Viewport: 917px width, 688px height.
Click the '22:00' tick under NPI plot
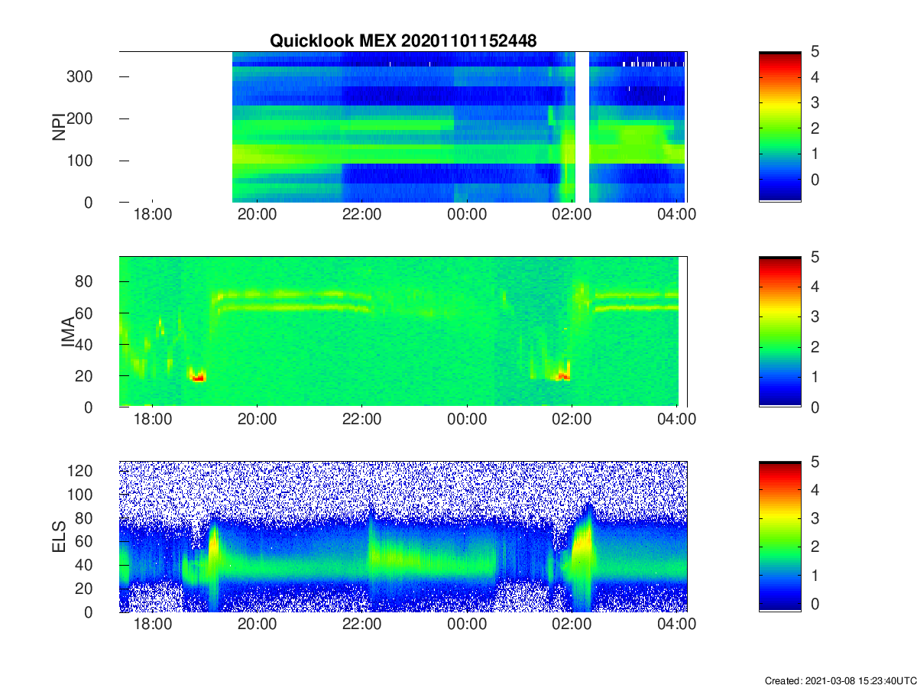(x=362, y=216)
